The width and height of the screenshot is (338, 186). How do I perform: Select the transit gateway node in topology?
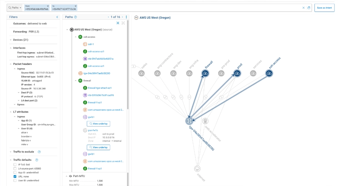[189, 121]
